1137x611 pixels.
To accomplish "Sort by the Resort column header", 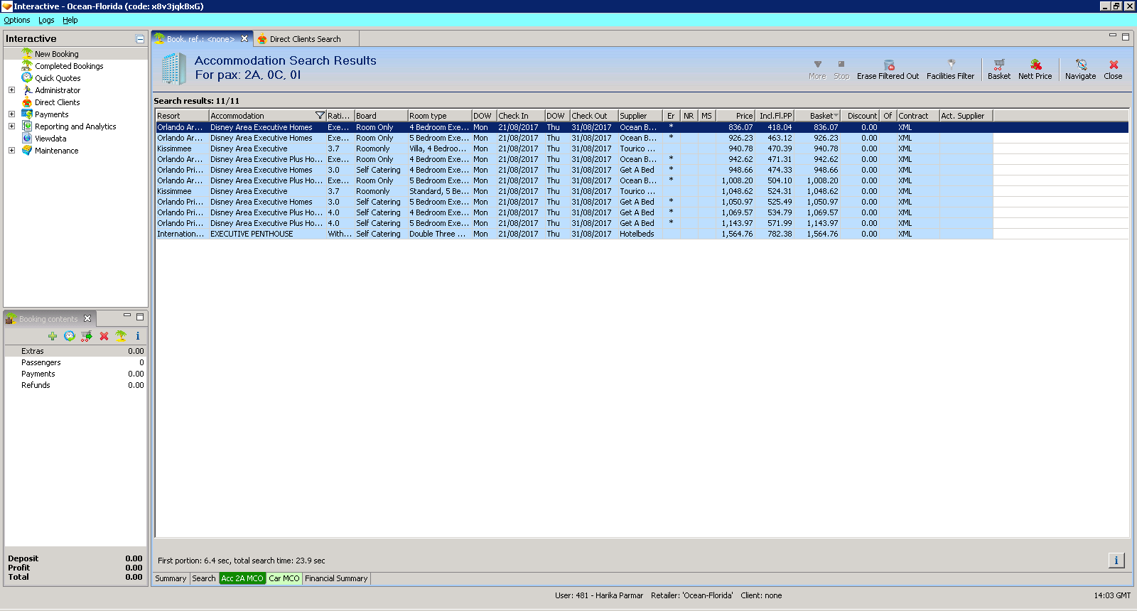I will pos(182,116).
